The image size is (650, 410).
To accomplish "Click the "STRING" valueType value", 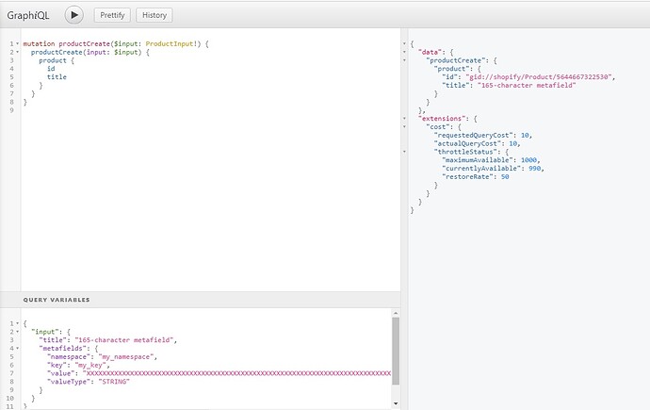I will coord(114,382).
